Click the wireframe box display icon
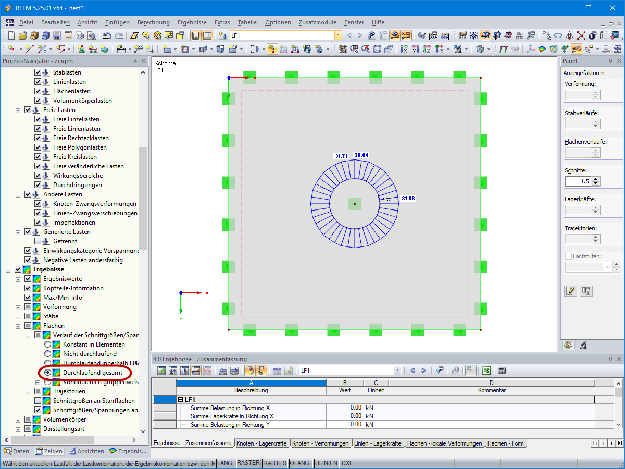 pos(377,49)
